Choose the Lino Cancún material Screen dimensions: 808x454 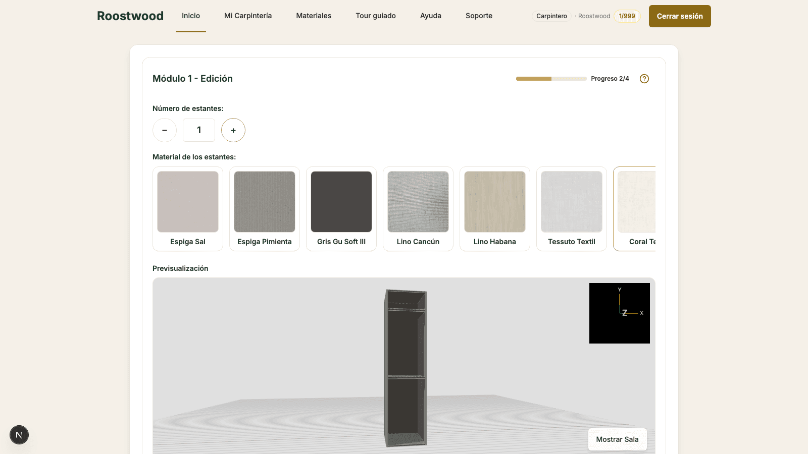pos(418,209)
